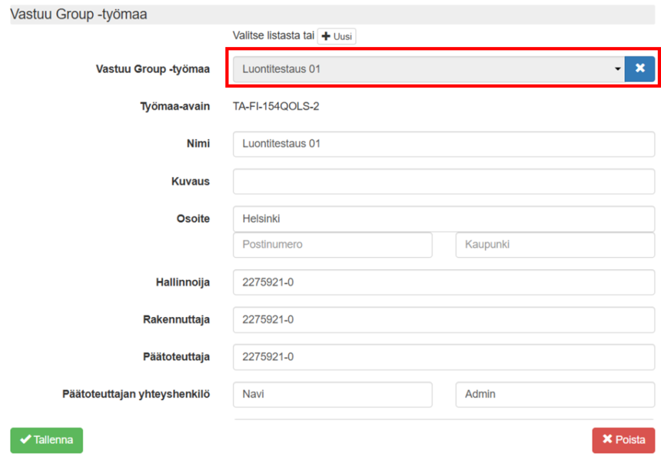Image resolution: width=661 pixels, height=457 pixels.
Task: Click the contact last name field Admin
Action: pos(555,394)
